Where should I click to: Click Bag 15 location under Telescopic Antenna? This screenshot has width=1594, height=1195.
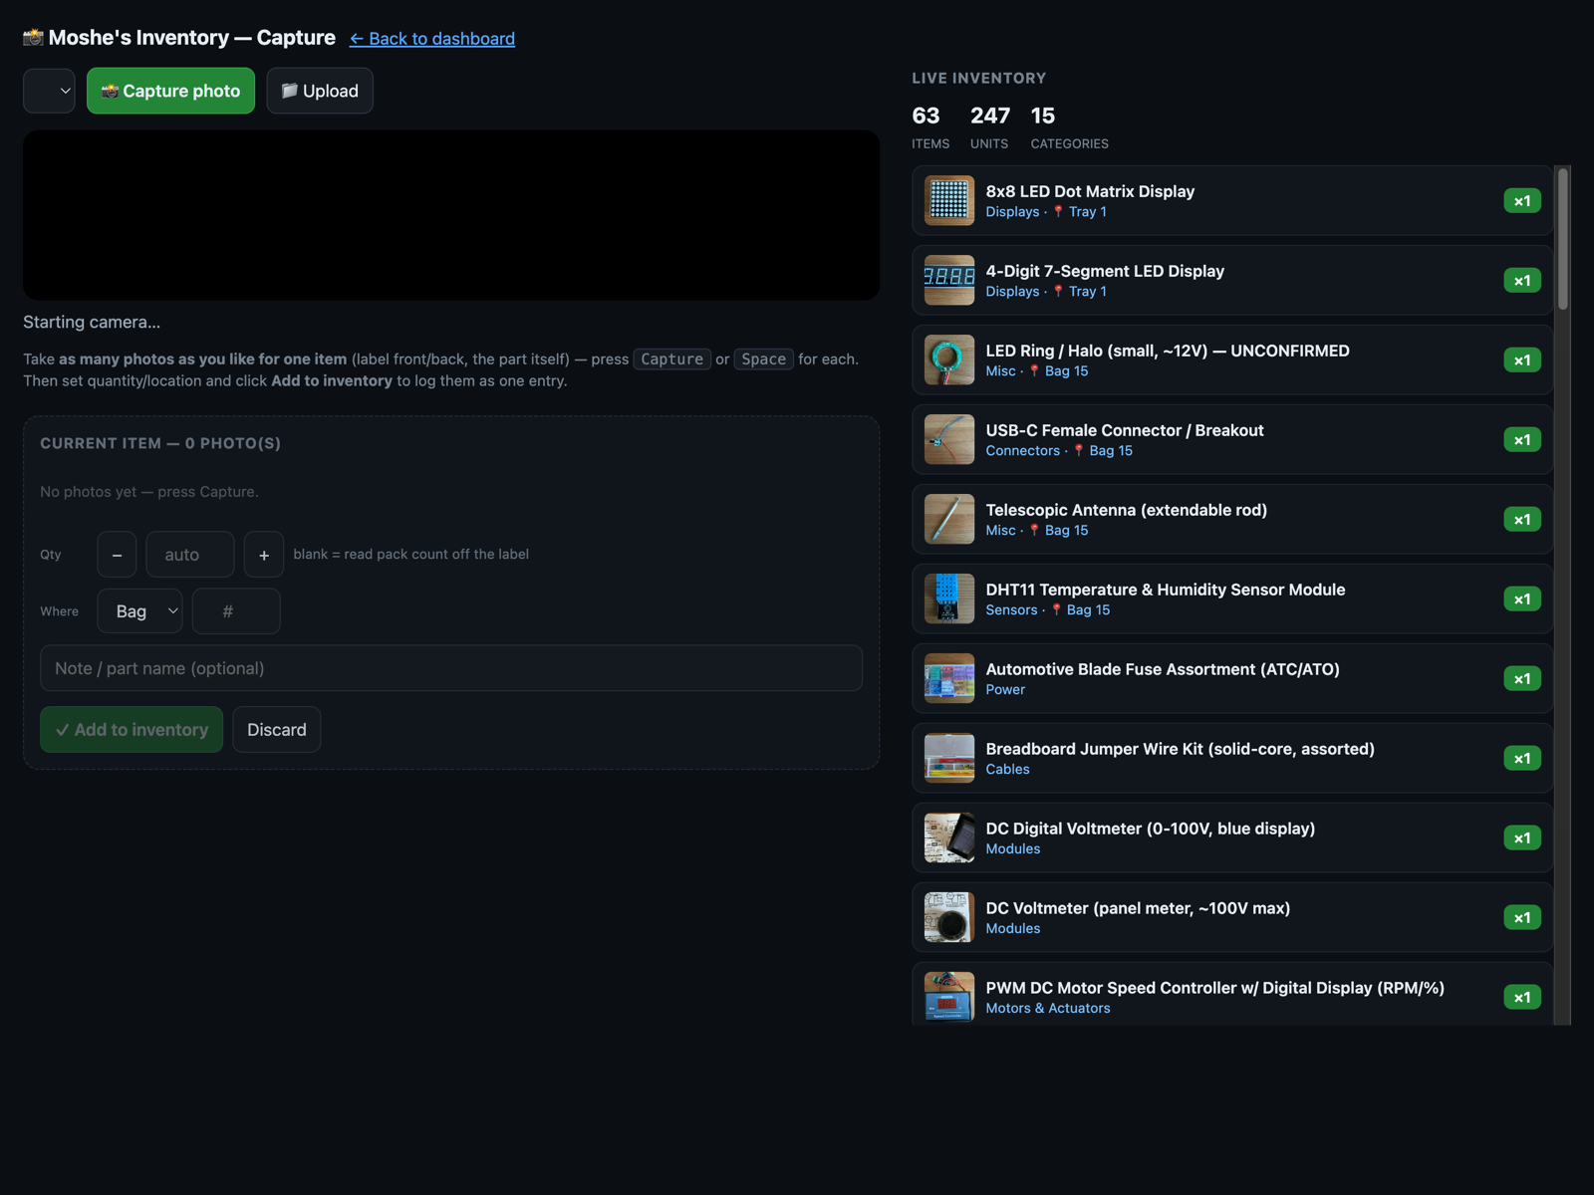(1066, 531)
